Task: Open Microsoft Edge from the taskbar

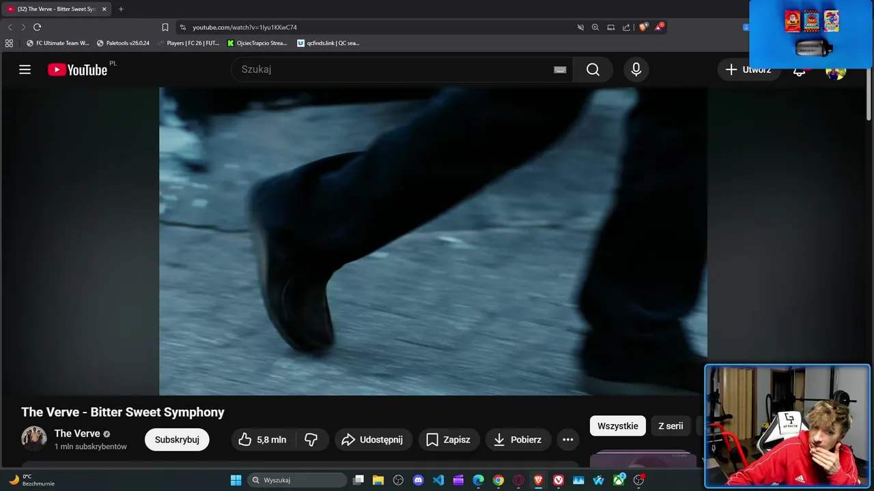Action: coord(479,480)
